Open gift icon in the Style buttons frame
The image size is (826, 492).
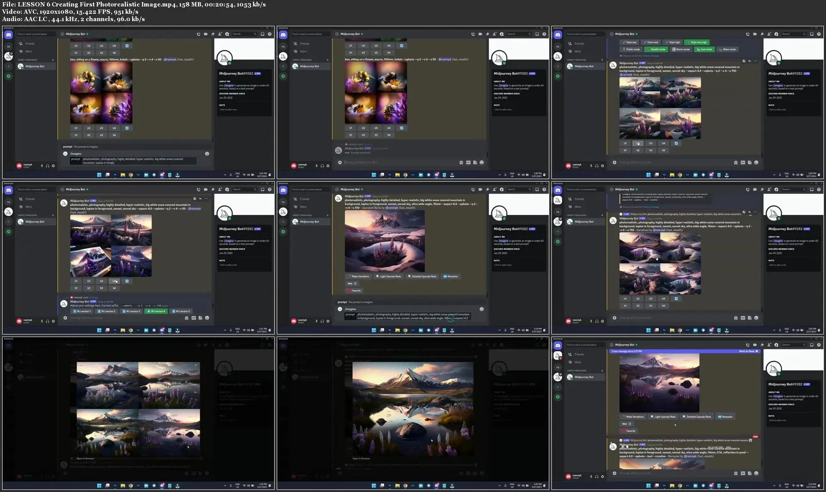(736, 162)
